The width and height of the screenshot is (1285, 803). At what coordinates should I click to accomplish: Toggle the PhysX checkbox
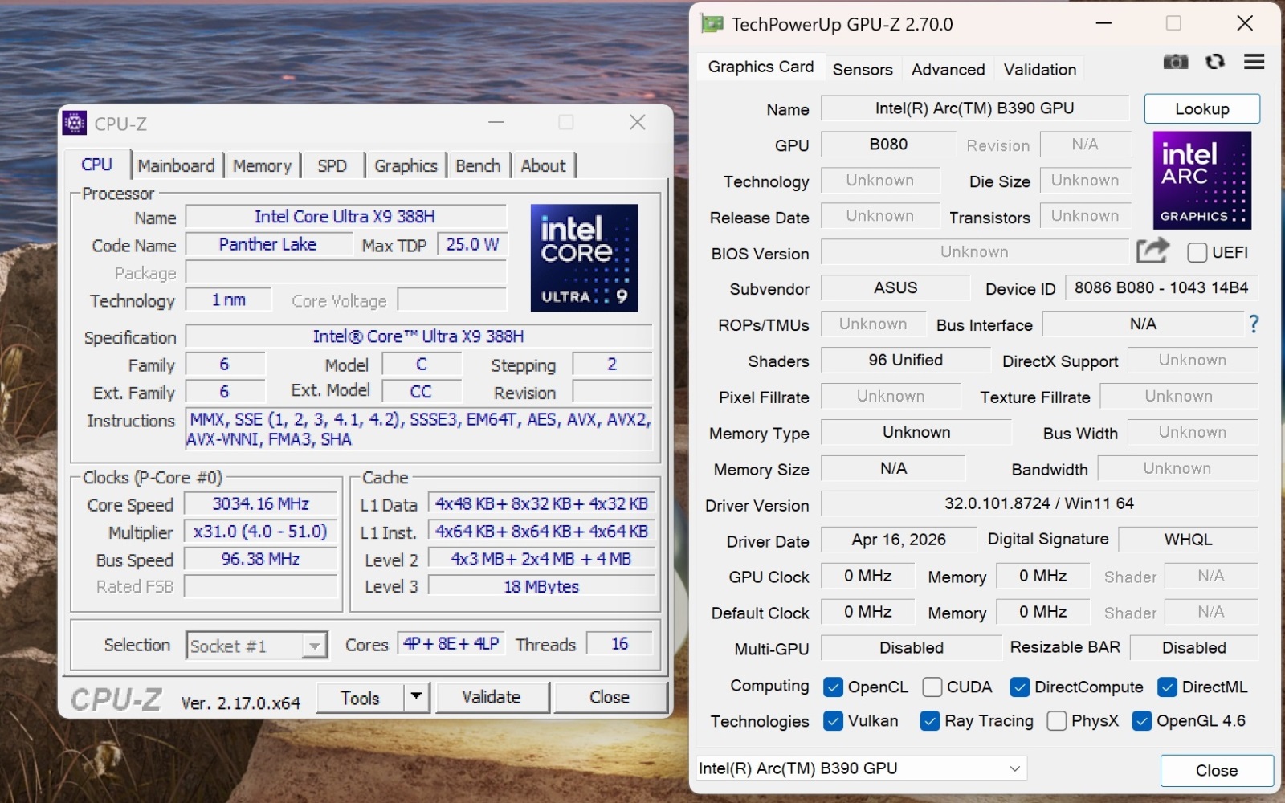click(x=1057, y=721)
